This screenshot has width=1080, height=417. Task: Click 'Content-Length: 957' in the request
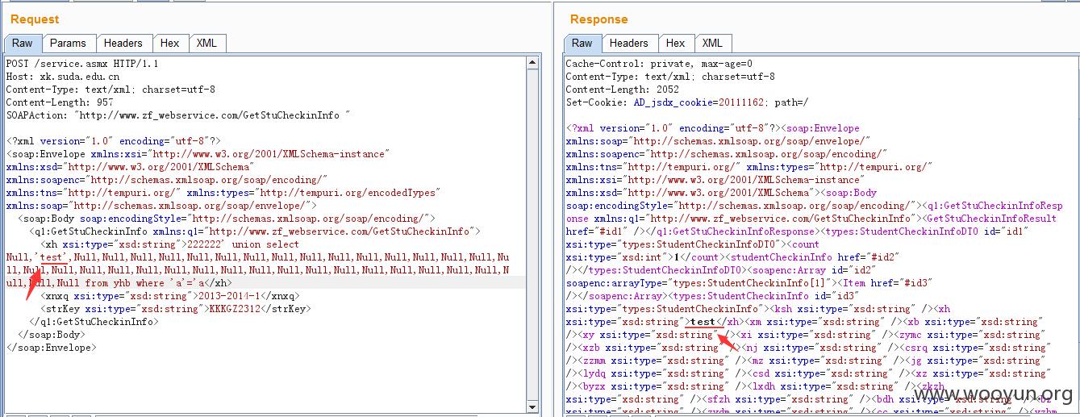[x=60, y=102]
